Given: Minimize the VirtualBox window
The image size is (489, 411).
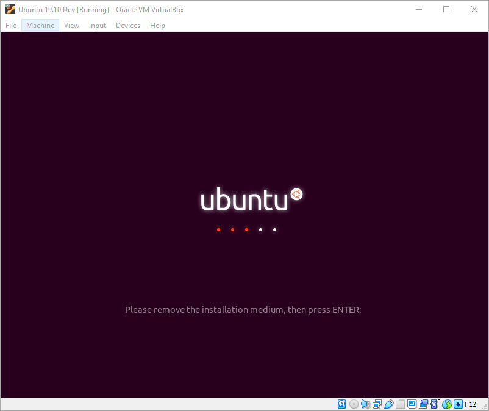Looking at the screenshot, I should 419,9.
